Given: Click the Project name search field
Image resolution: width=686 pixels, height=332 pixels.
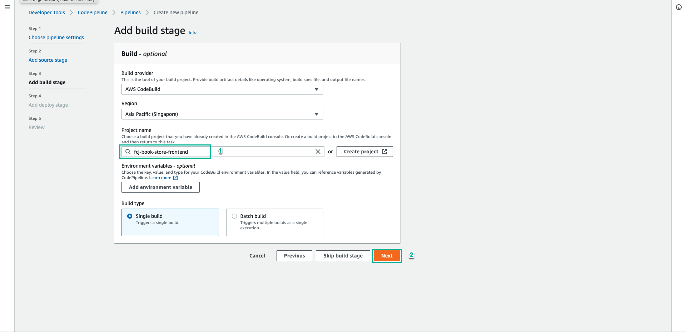Looking at the screenshot, I should pyautogui.click(x=223, y=152).
